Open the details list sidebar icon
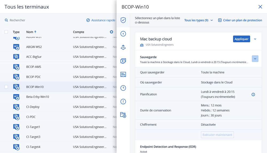Screen dimensions: 267x153 [x=123, y=74]
